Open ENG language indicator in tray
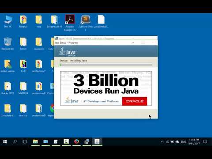Image resolution: width=212 pixels, height=159 pixels. tap(183, 142)
